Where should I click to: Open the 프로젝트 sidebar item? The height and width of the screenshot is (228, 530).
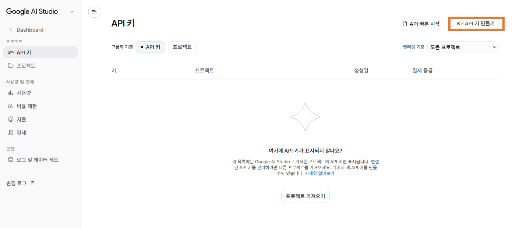[40, 66]
